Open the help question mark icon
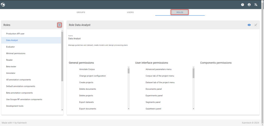Viewport: 264px width, 126px height. (x=242, y=5)
